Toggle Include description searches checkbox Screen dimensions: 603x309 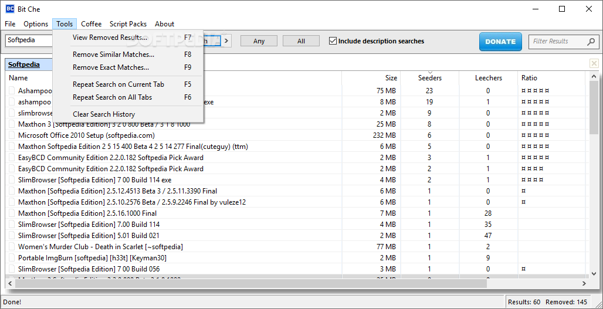333,40
